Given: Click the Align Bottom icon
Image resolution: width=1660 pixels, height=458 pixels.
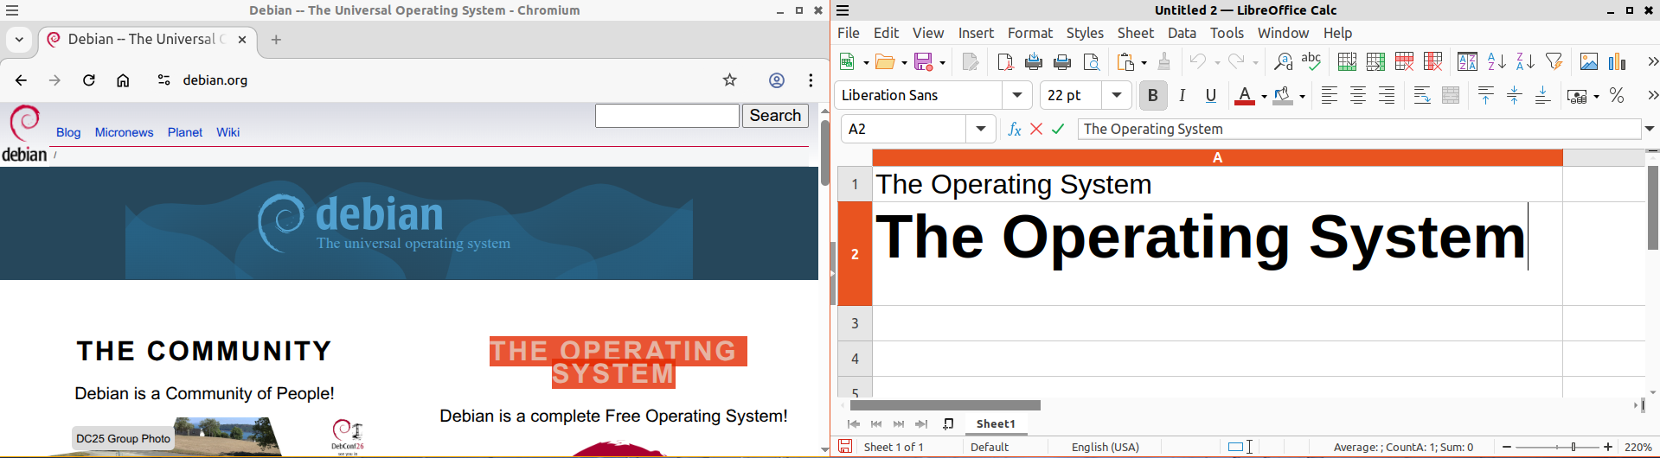Looking at the screenshot, I should click(x=1543, y=96).
